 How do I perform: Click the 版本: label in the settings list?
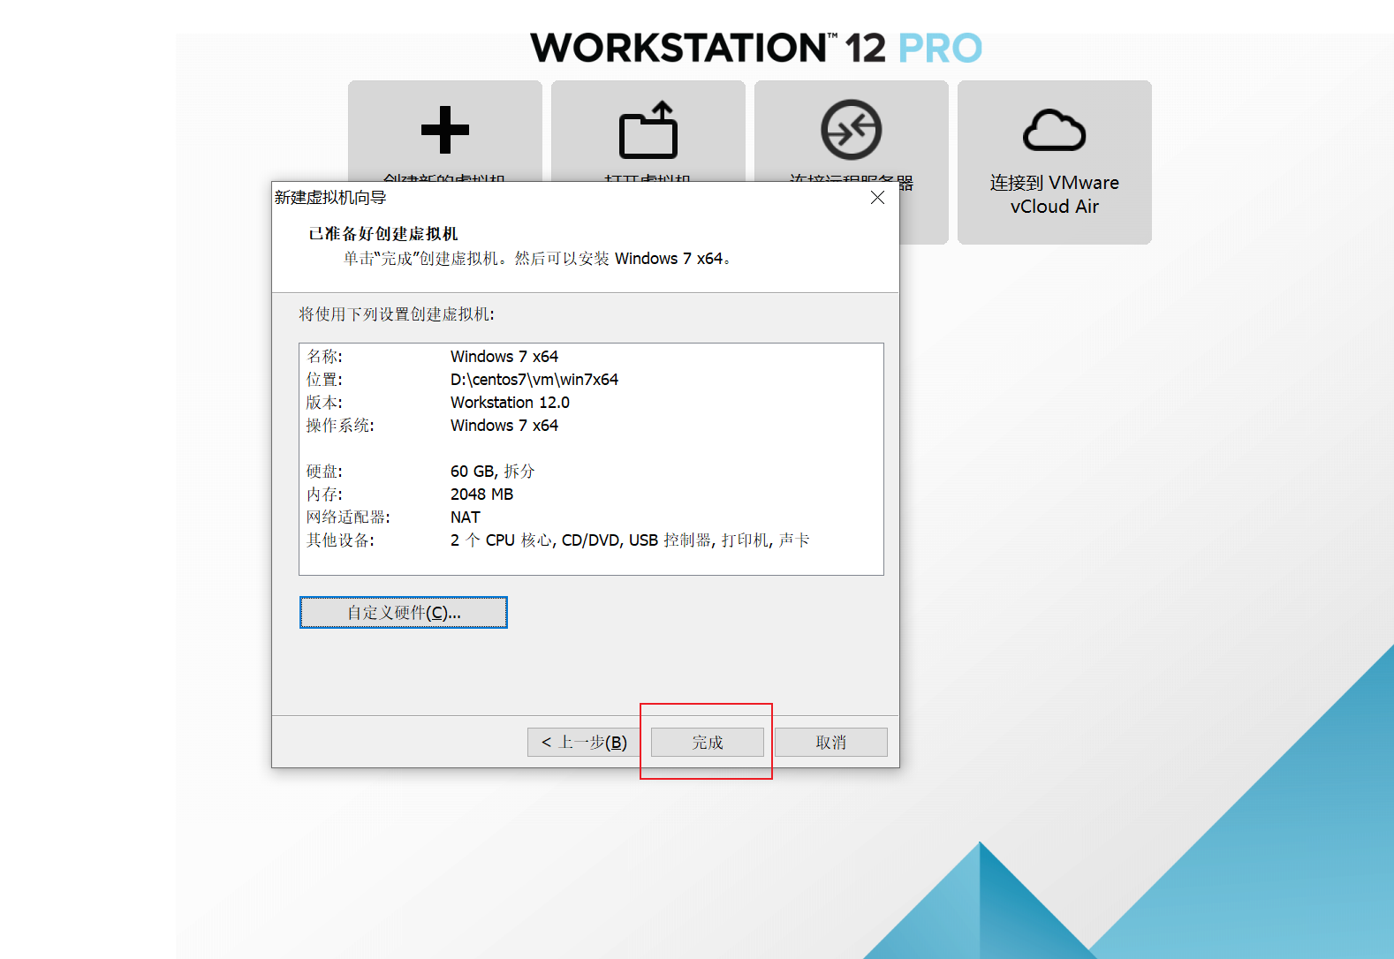pyautogui.click(x=324, y=403)
